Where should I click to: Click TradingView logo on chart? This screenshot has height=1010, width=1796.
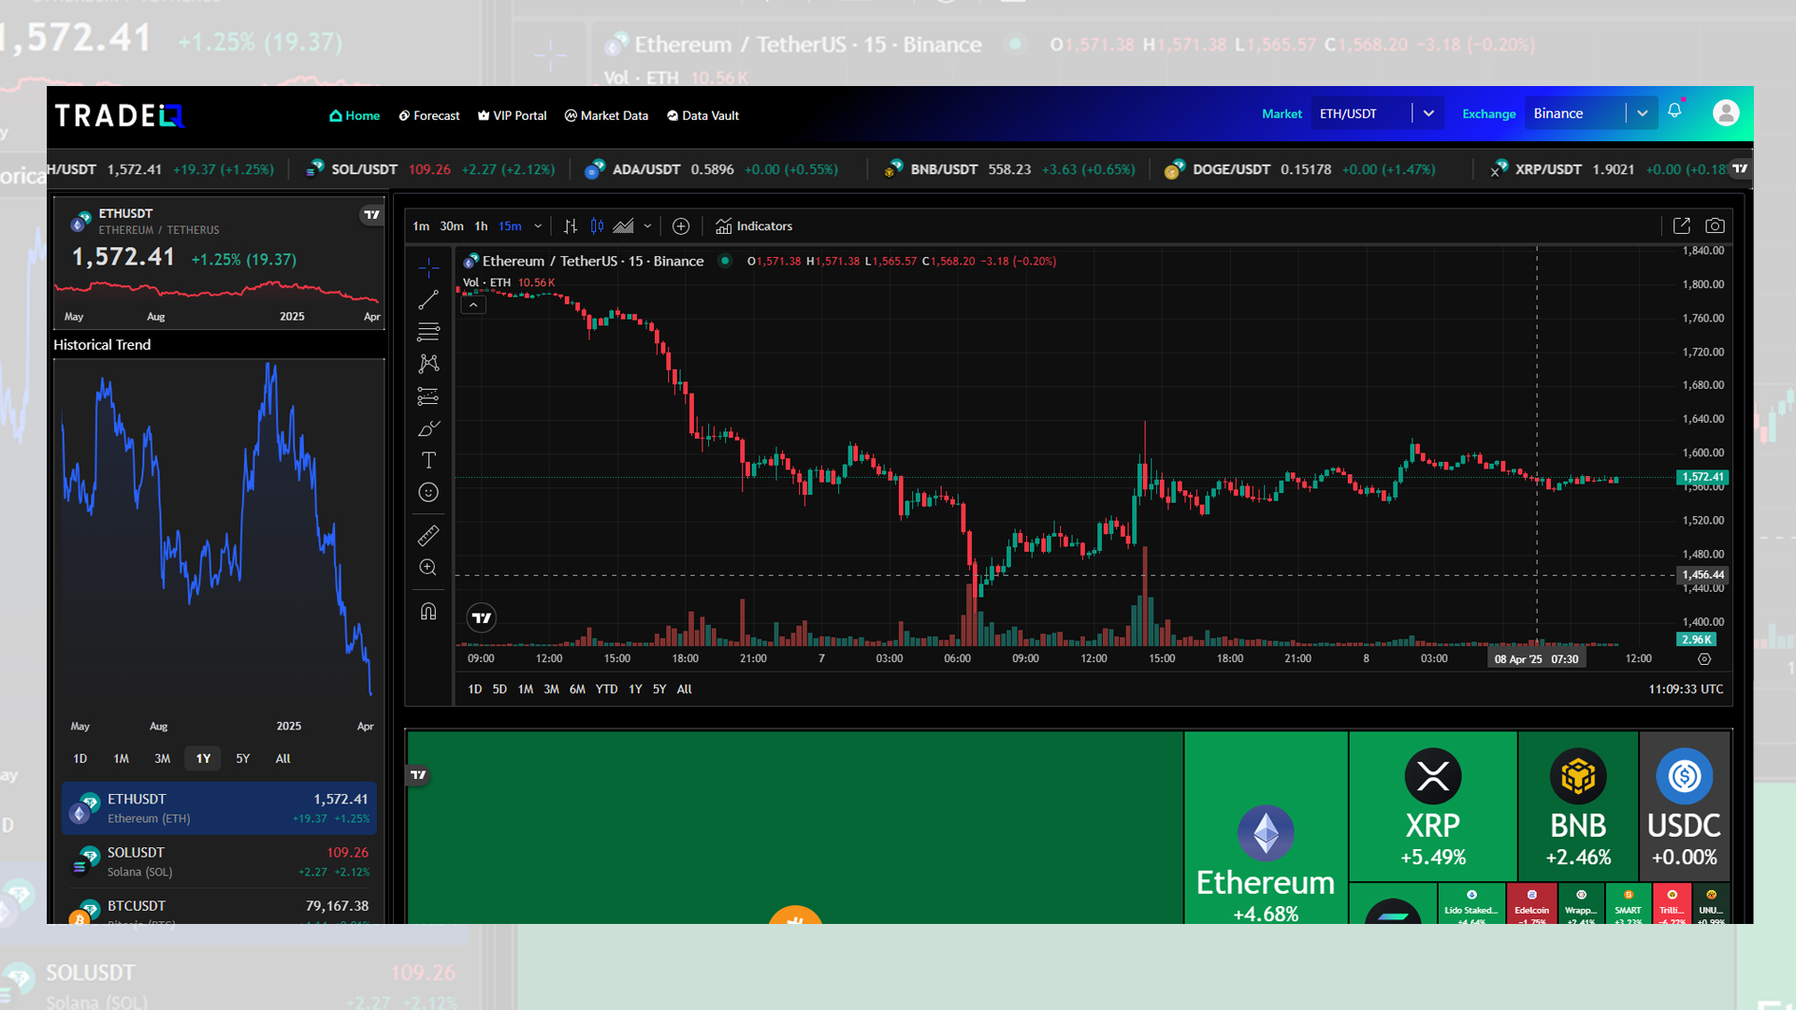[482, 617]
